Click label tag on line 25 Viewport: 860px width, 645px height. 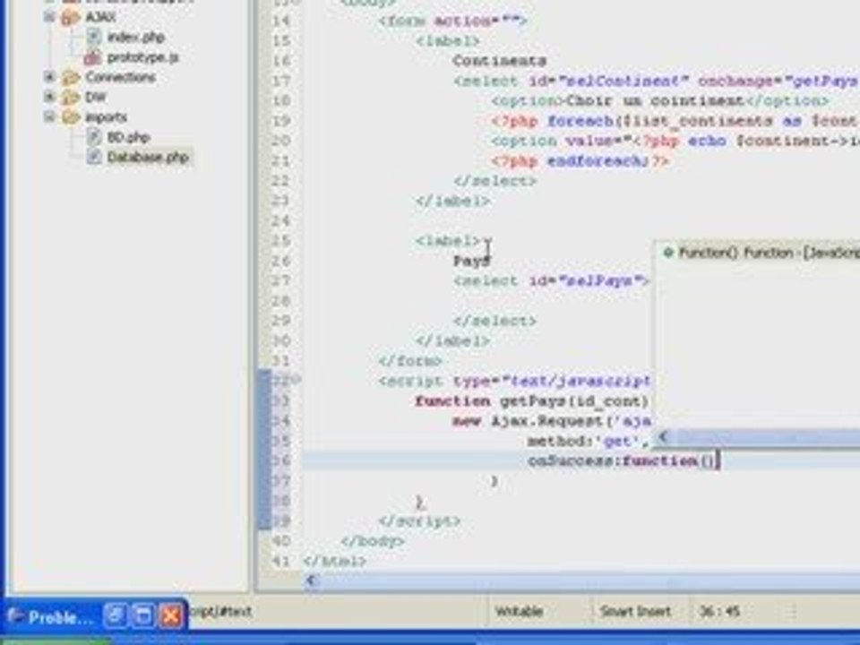448,241
